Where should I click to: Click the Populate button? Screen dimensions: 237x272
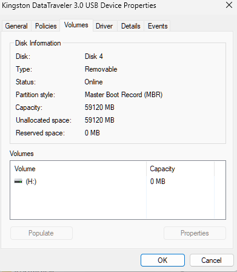(41, 233)
